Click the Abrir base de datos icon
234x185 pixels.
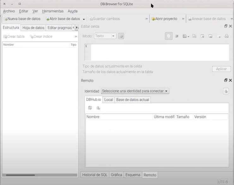[47, 19]
